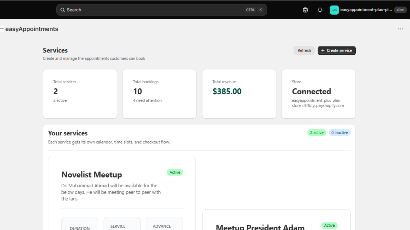
Task: Open the Novelist Meetup service
Action: (91, 175)
